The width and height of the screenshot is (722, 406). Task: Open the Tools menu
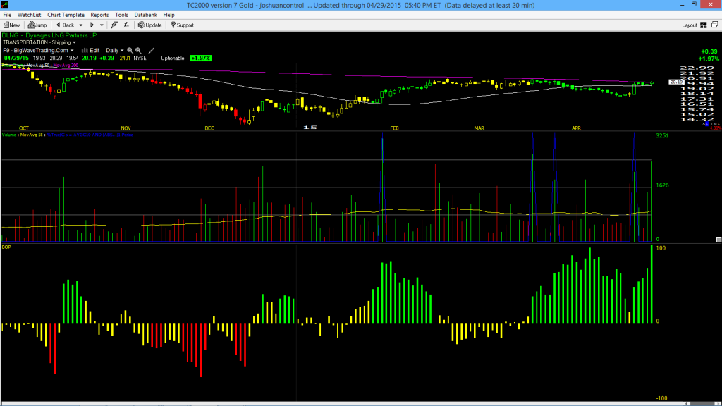pyautogui.click(x=121, y=15)
